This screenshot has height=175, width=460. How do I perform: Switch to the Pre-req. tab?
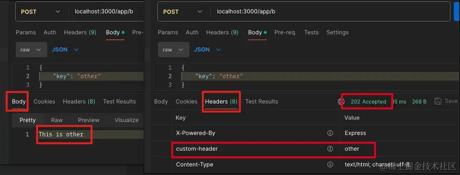pyautogui.click(x=285, y=32)
